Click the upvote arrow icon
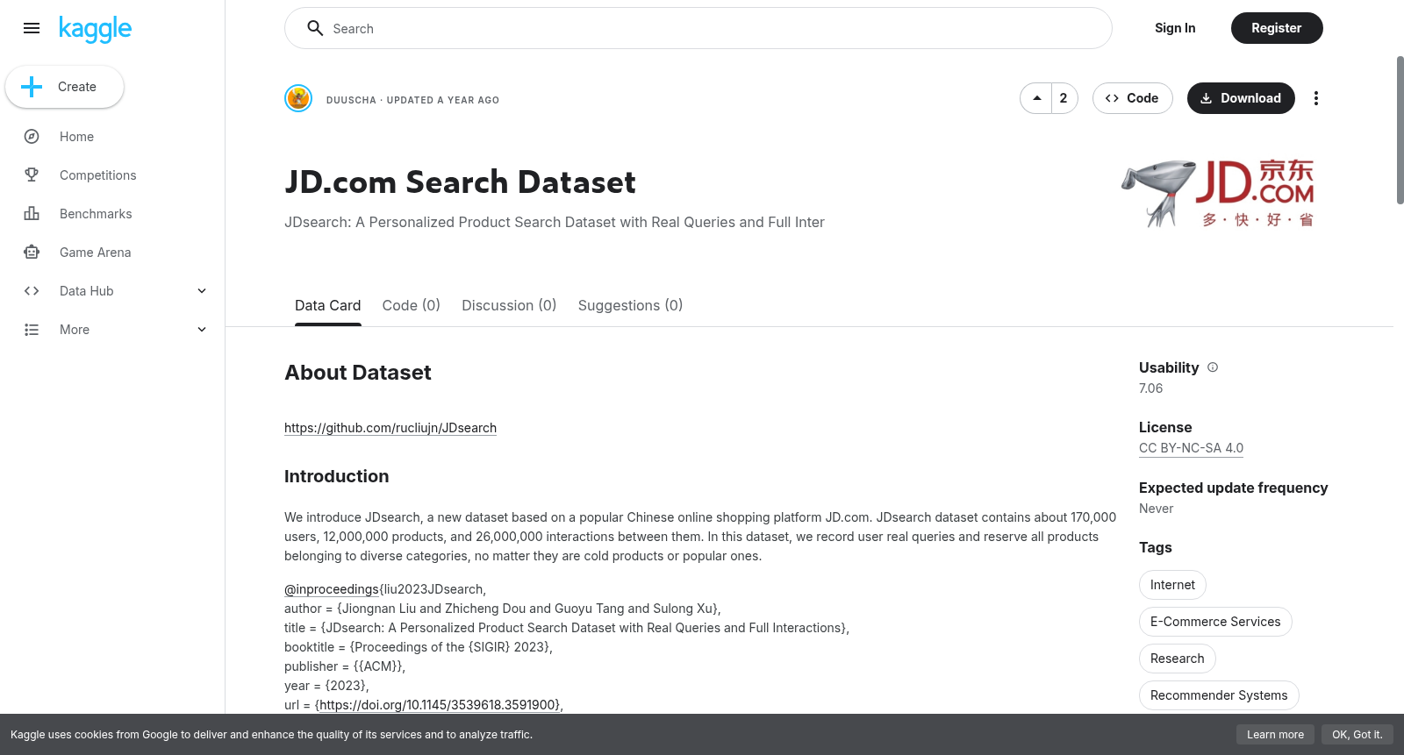Viewport: 1404px width, 755px height. [1036, 98]
